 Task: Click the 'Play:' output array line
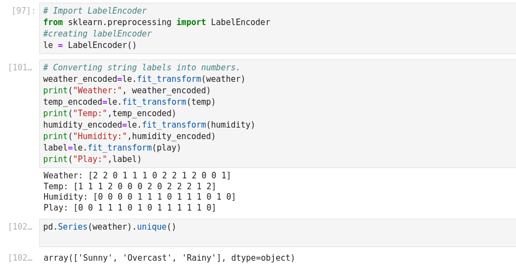coord(130,208)
